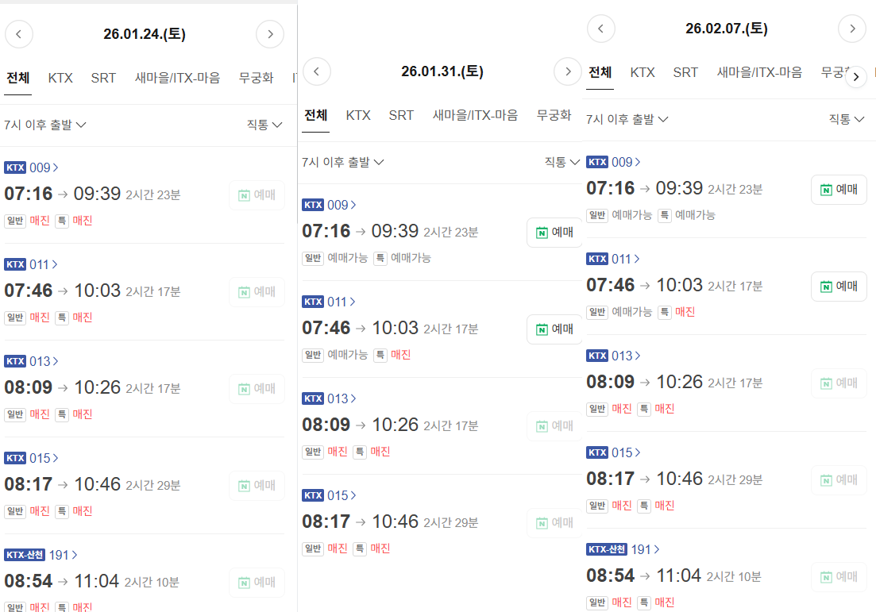Viewport: 876px width, 612px height.
Task: Open 7시 이후 출발 dropdown under 26.01.24
Action: [45, 125]
